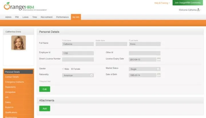Open the License Expiry Date calendar icon

159,59
